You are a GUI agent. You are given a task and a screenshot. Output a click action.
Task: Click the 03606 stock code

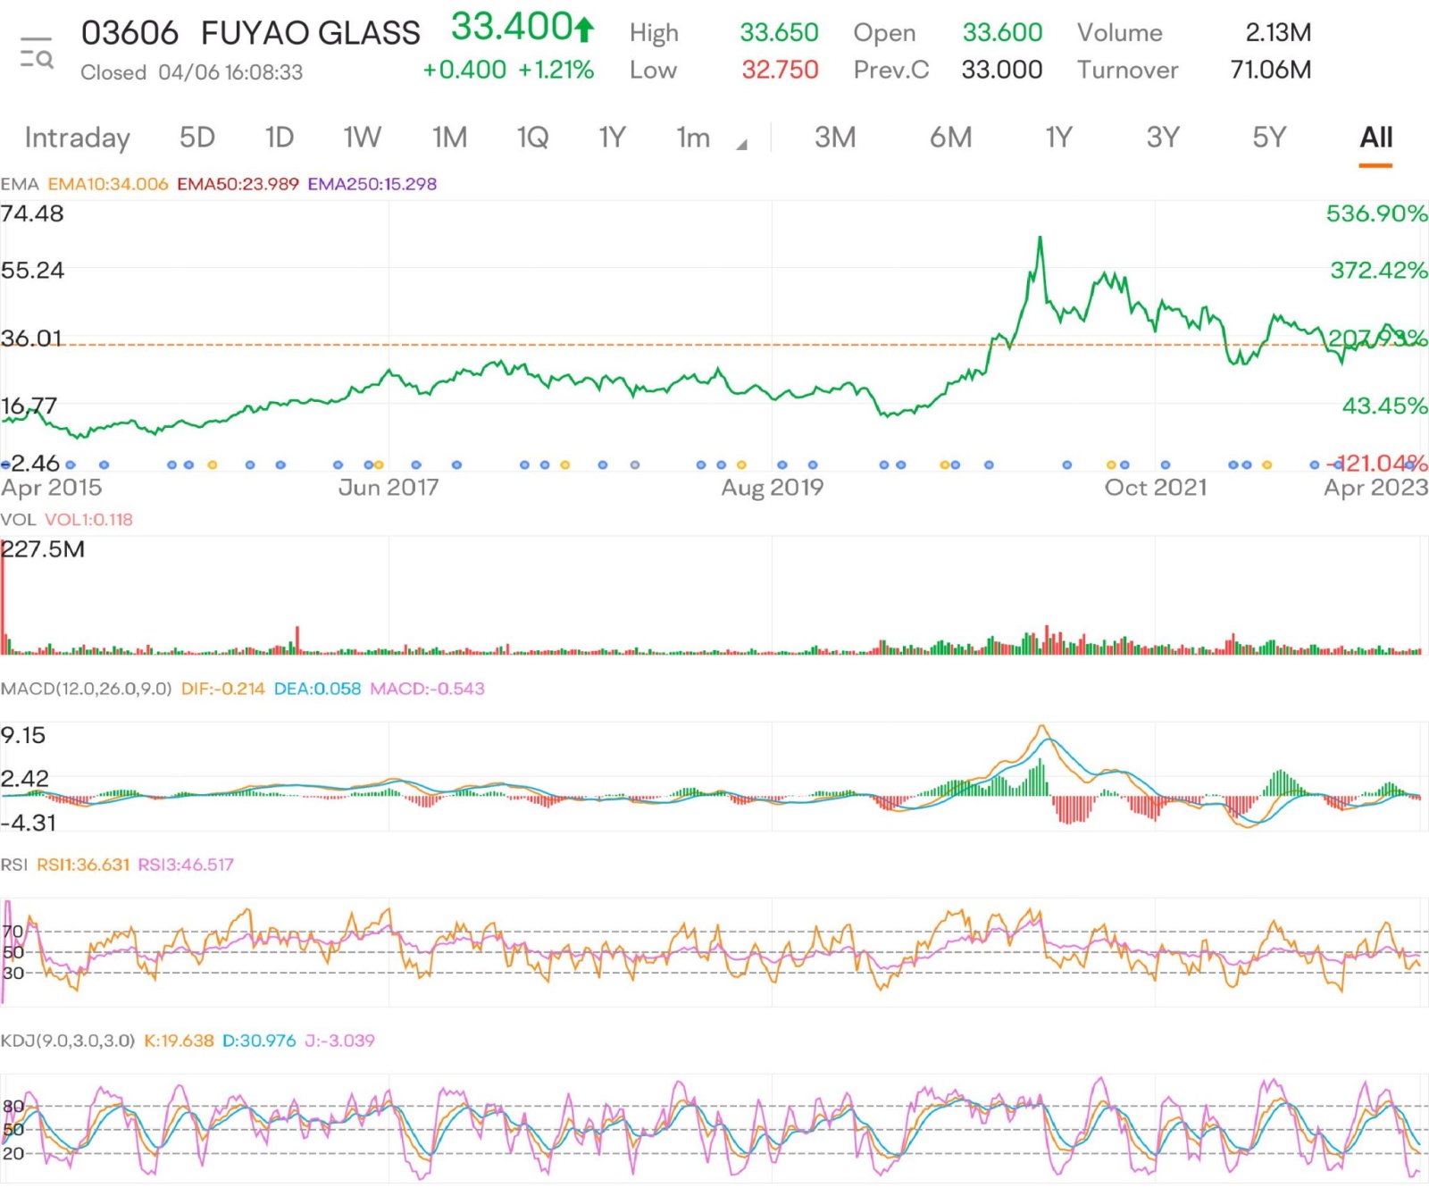(130, 33)
